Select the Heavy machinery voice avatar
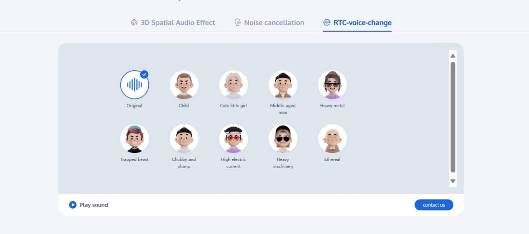The height and width of the screenshot is (234, 529). (x=283, y=138)
